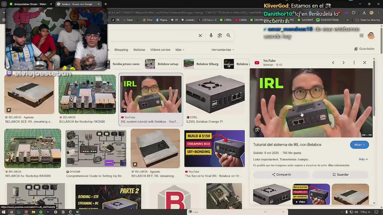
Task: Switch to the Shopping tab
Action: [x=121, y=50]
